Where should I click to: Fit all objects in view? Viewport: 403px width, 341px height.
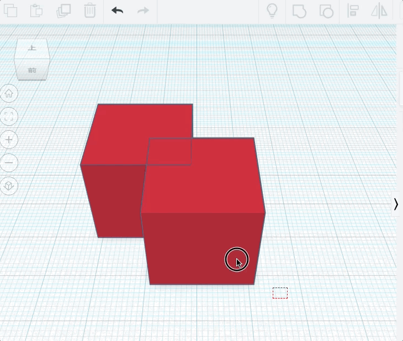9,116
